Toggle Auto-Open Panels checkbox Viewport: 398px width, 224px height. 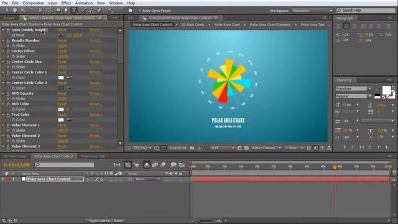[139, 11]
